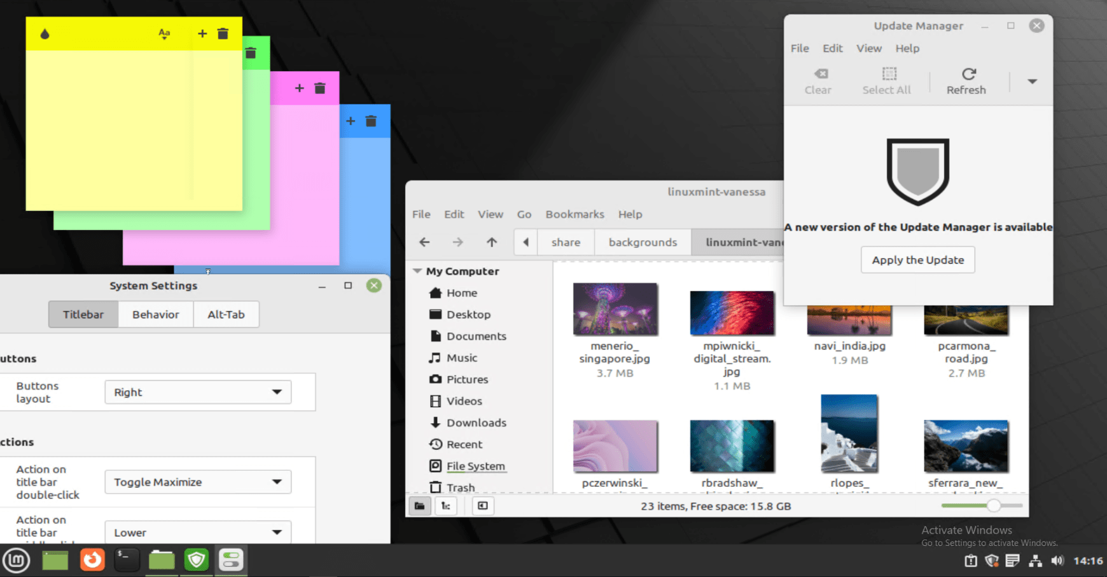Navigate to the backgrounds path segment
Viewport: 1107px width, 577px height.
pos(643,242)
